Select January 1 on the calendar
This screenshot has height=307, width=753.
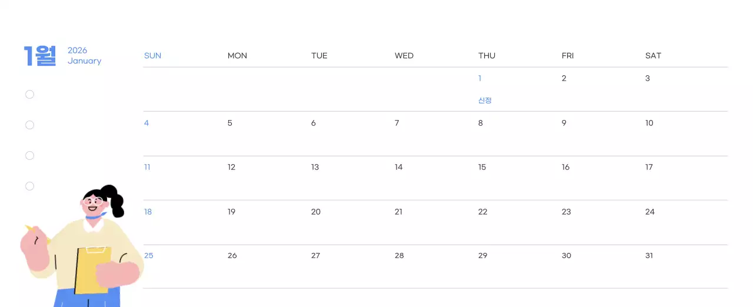pos(480,79)
